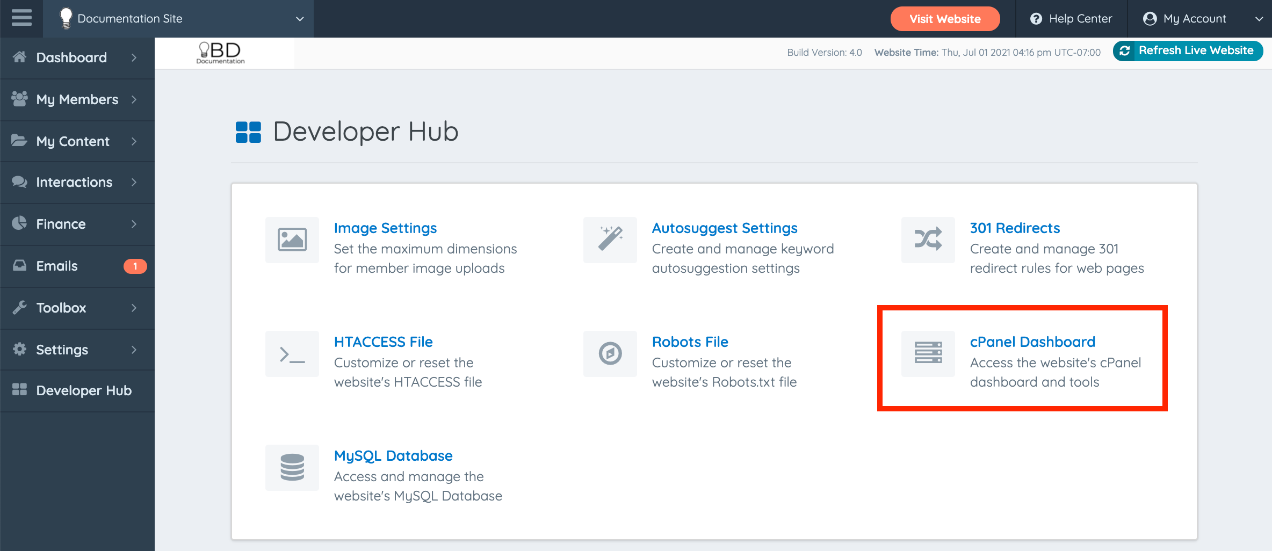Open the 301 Redirects link
The image size is (1272, 551).
coord(1015,228)
